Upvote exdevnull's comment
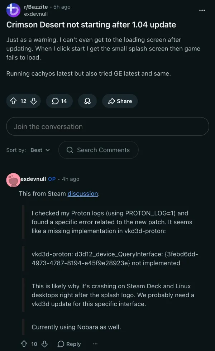The width and height of the screenshot is (215, 351). 24,344
